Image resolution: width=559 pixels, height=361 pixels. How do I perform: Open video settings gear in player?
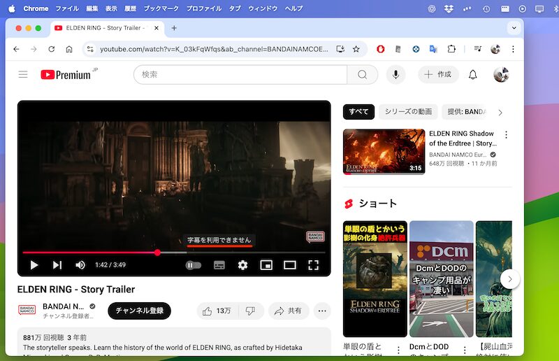[x=242, y=265]
